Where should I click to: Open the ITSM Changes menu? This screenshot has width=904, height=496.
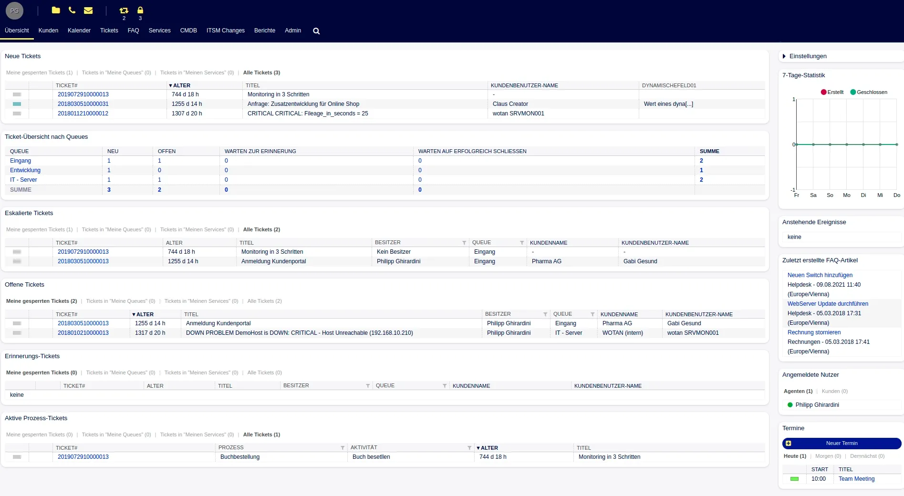point(226,31)
